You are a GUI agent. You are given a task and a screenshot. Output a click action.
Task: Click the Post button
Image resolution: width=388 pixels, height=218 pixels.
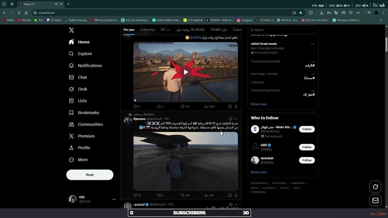pyautogui.click(x=90, y=175)
